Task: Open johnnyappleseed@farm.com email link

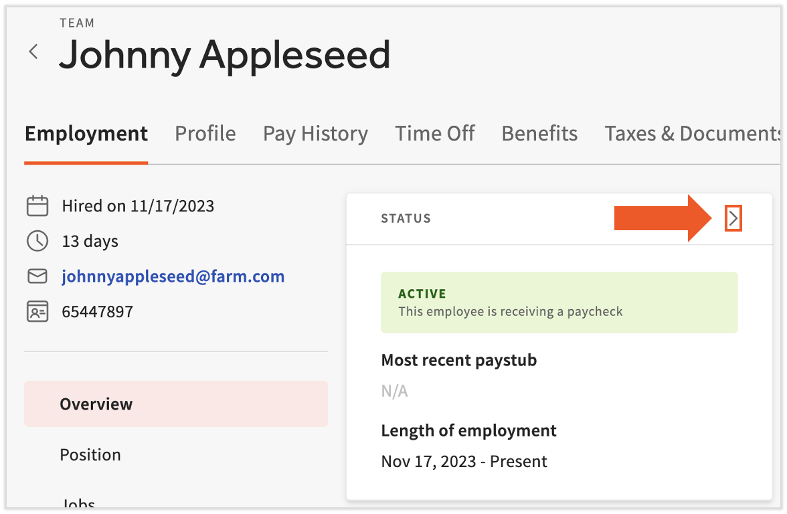Action: click(x=173, y=276)
